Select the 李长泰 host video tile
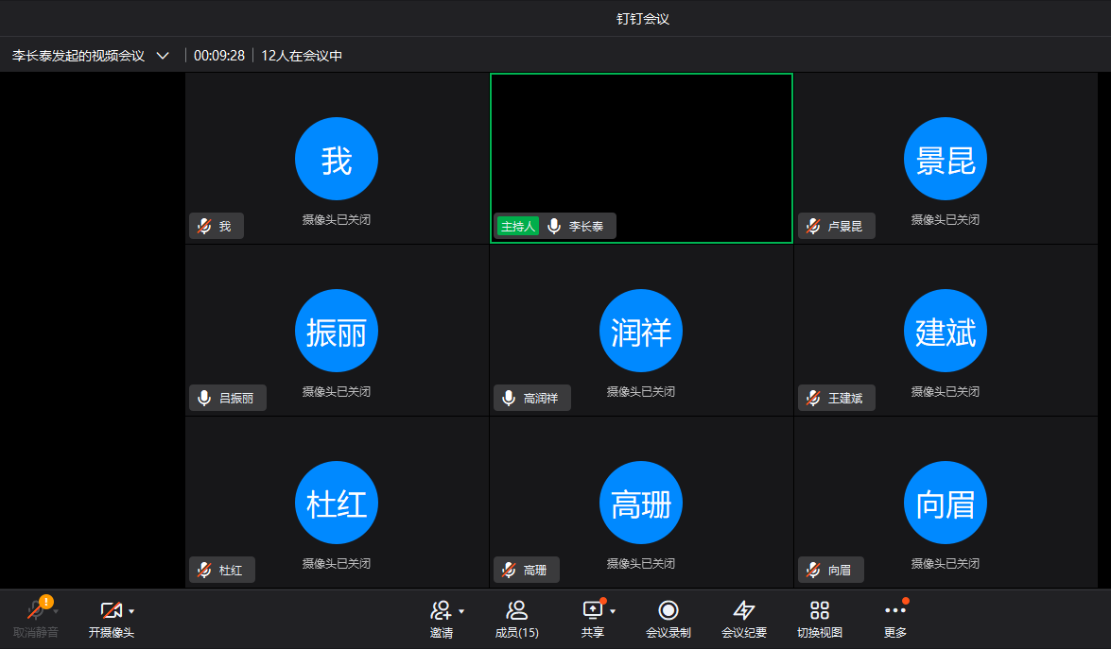This screenshot has height=649, width=1111. pyautogui.click(x=641, y=142)
